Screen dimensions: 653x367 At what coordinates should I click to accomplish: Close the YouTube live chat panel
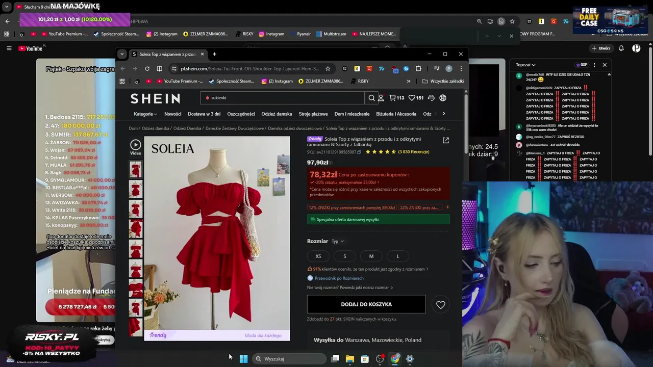point(605,65)
